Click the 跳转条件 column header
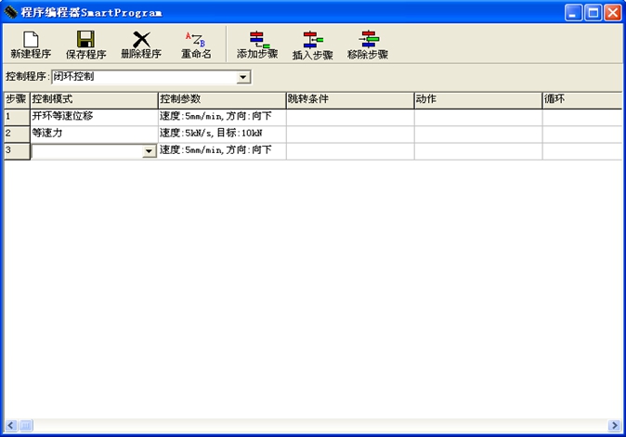The image size is (626, 437). (349, 99)
